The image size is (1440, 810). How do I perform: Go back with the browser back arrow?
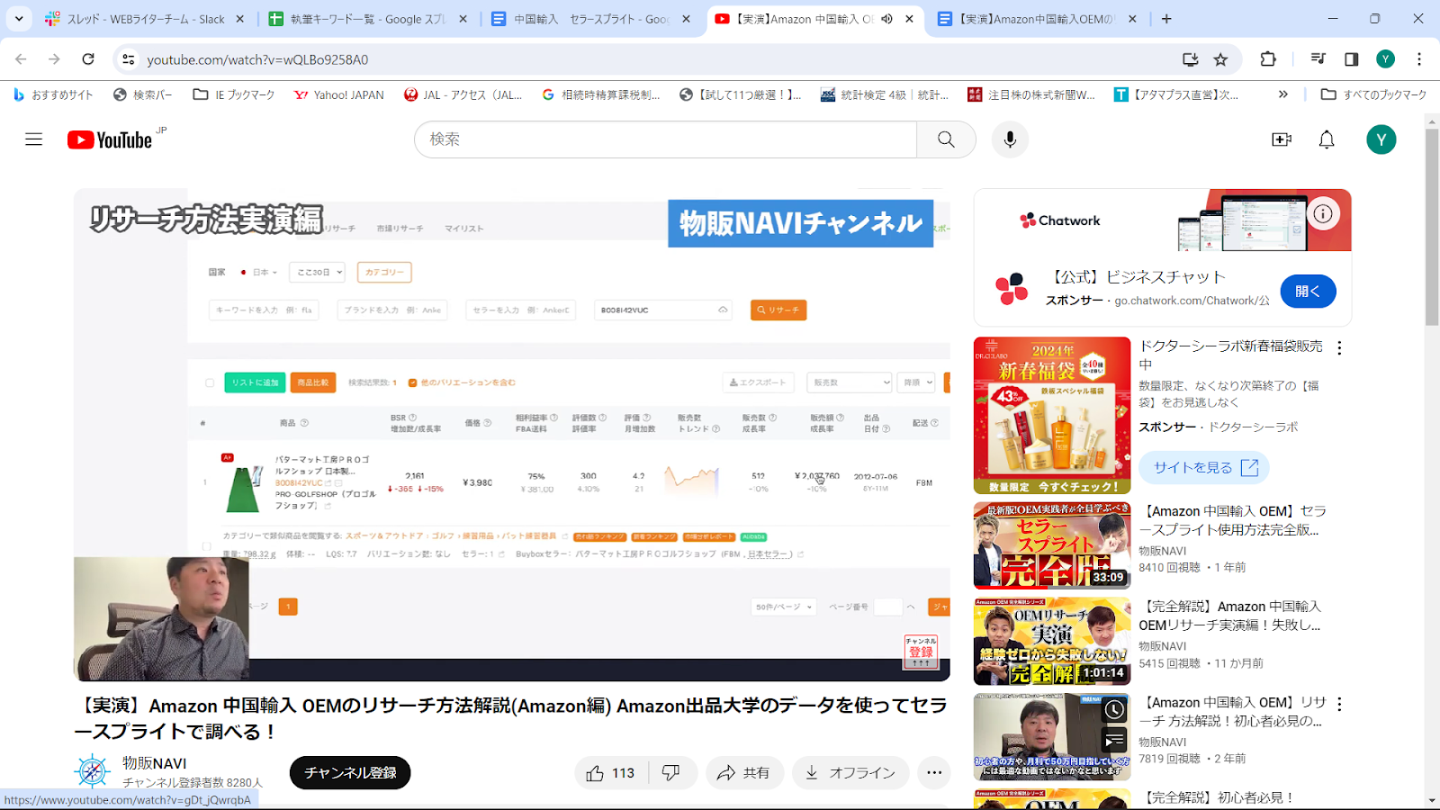(21, 59)
